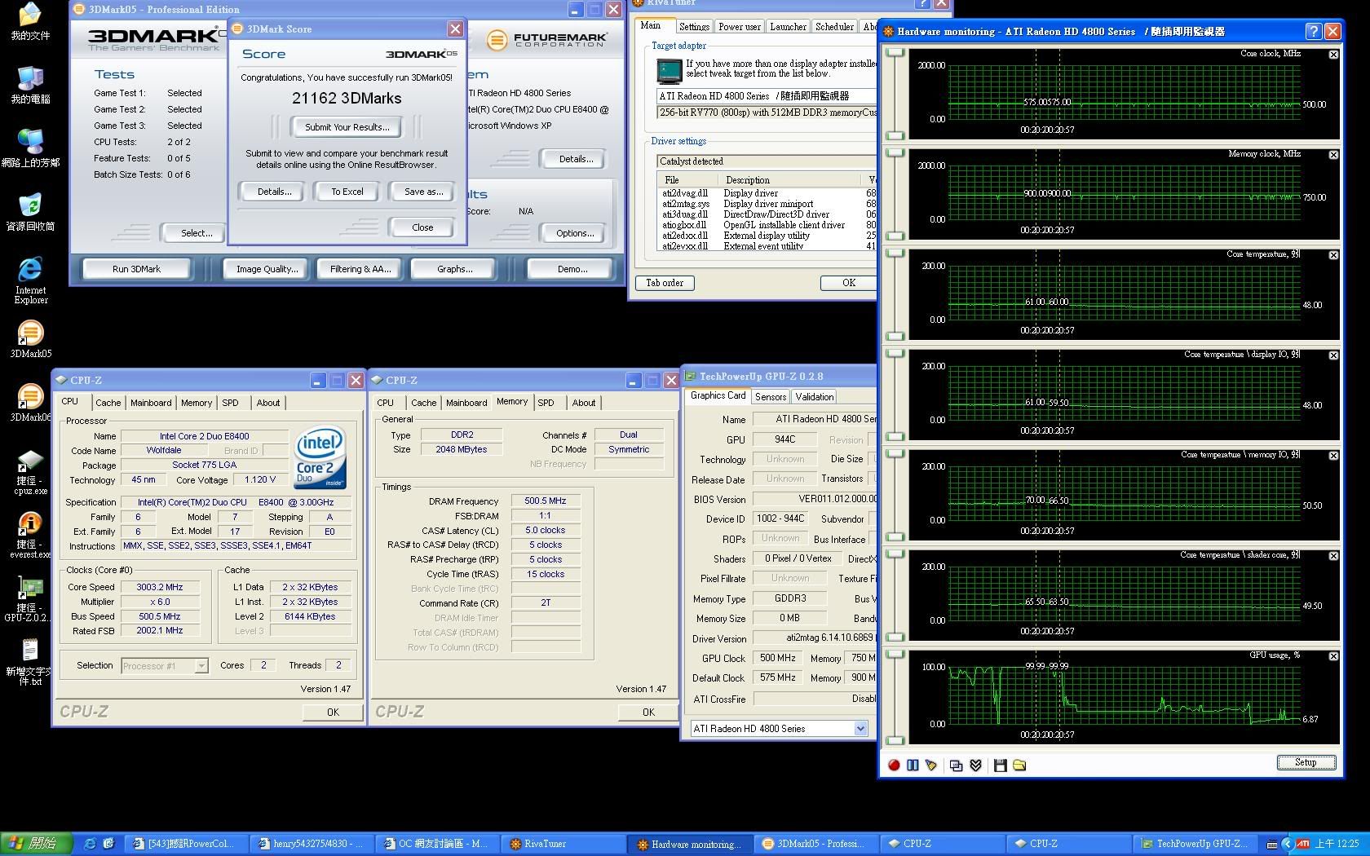Close the display IO temperature graph
Viewport: 1370px width, 856px height.
(x=1333, y=355)
